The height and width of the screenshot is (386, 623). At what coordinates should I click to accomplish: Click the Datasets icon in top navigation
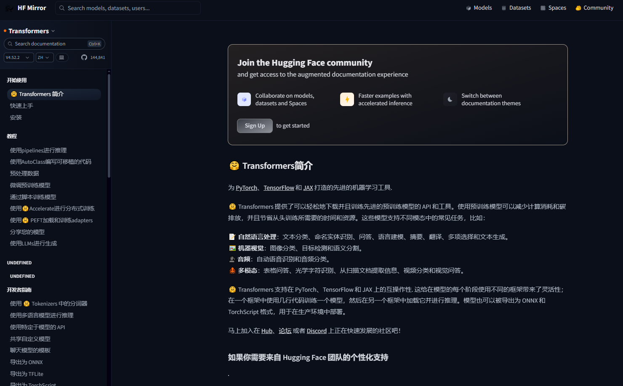[x=504, y=8]
